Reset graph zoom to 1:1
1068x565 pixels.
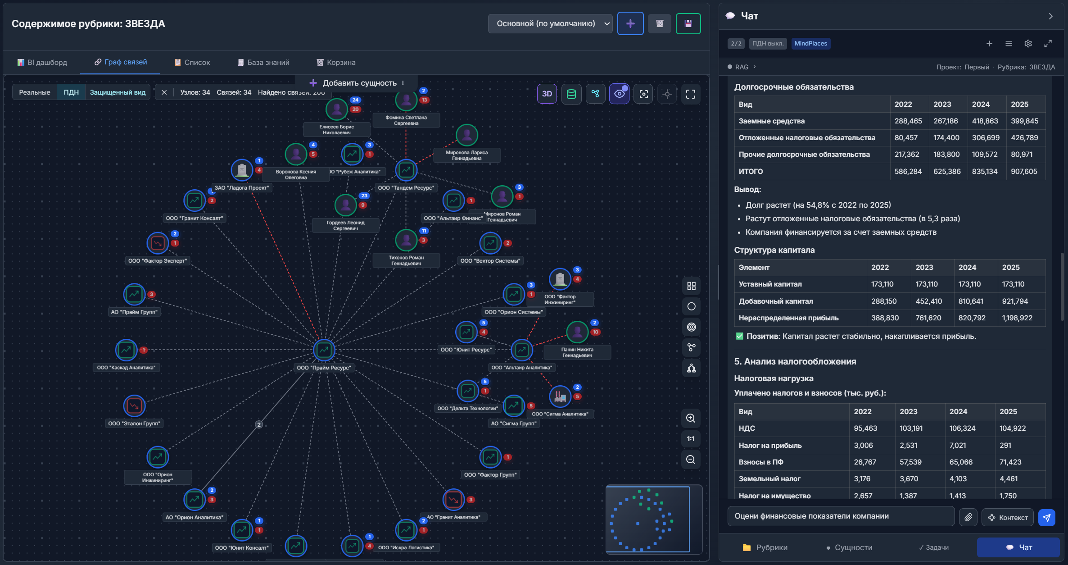click(691, 439)
